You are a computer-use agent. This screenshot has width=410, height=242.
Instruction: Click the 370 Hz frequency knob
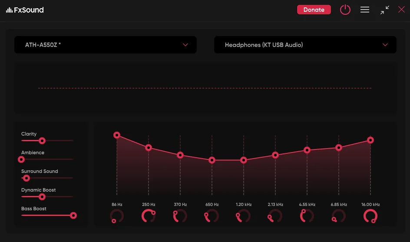coord(180,216)
